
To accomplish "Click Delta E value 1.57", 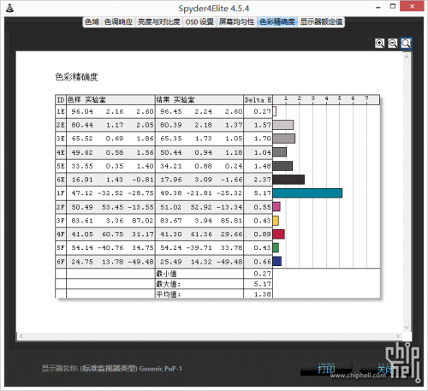I will [262, 125].
